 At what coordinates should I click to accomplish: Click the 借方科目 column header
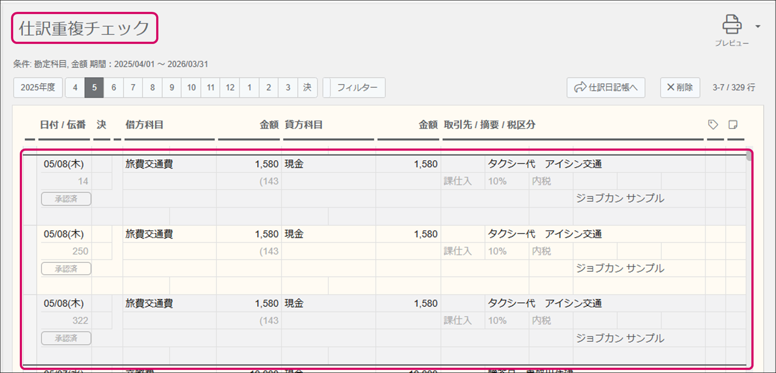coord(144,125)
